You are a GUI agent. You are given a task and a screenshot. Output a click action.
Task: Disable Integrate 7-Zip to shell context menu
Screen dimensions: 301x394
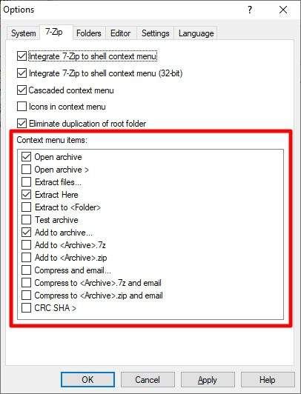point(22,56)
